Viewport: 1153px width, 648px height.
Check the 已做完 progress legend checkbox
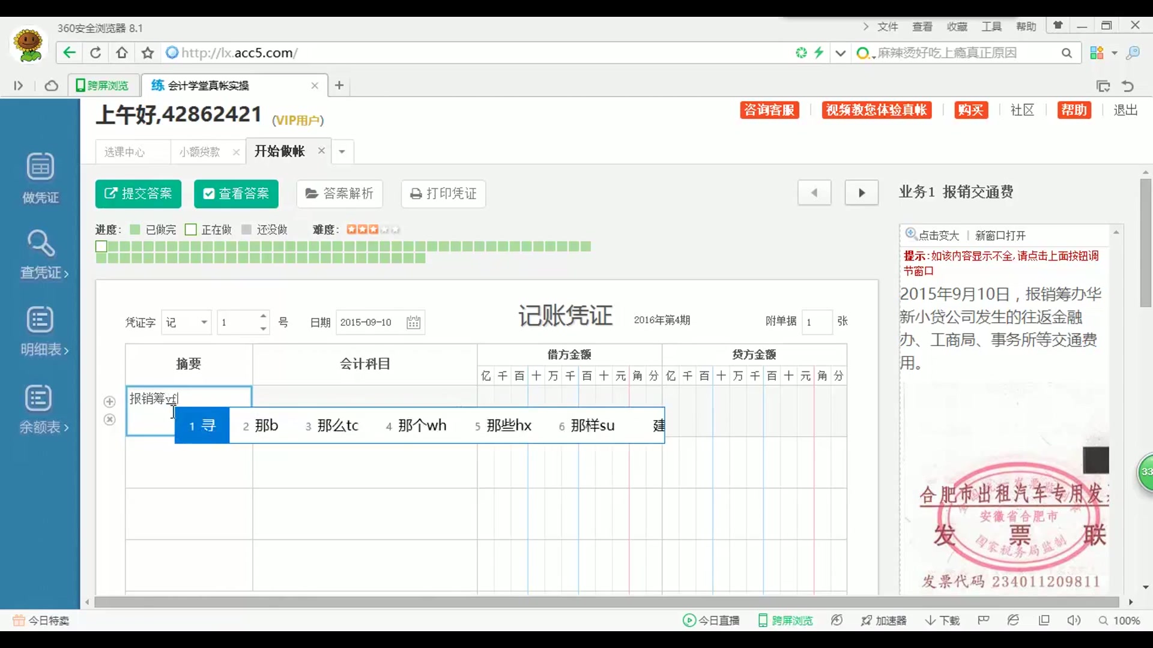pyautogui.click(x=135, y=229)
